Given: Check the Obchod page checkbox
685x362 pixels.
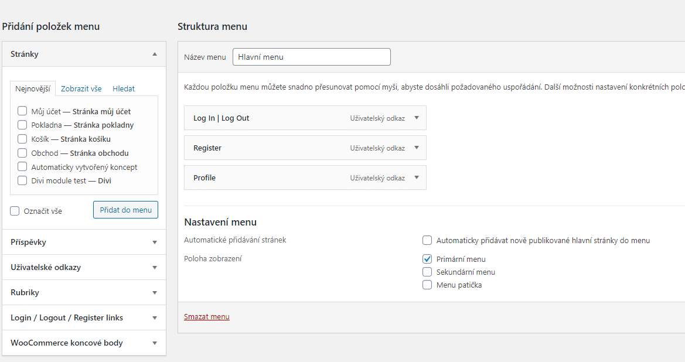Looking at the screenshot, I should pos(22,153).
